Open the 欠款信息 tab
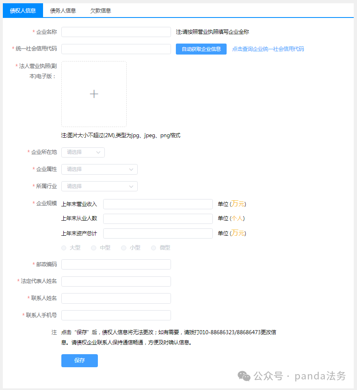 (100, 11)
